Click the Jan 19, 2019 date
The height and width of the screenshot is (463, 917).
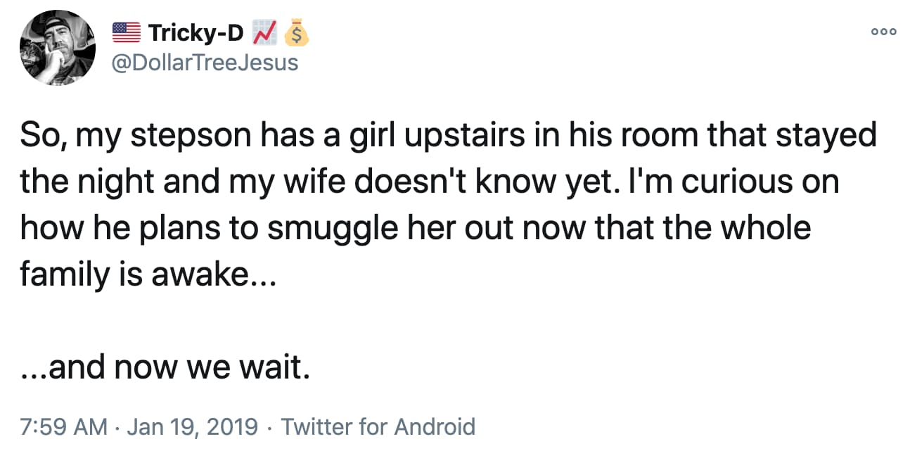(193, 426)
